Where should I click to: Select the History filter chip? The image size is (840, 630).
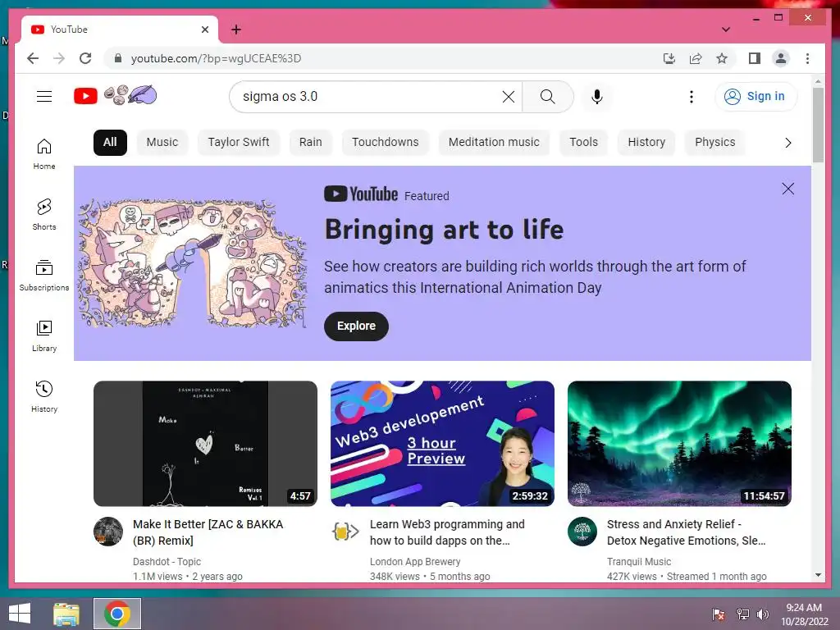tap(646, 143)
